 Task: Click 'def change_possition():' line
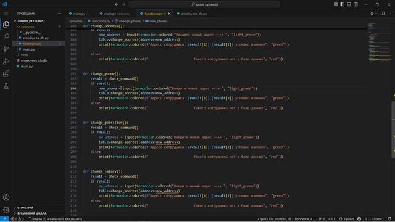click(106, 123)
